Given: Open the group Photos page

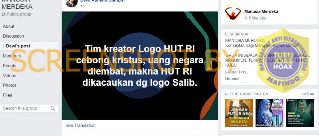Looking at the screenshot, I should pyautogui.click(x=10, y=85).
